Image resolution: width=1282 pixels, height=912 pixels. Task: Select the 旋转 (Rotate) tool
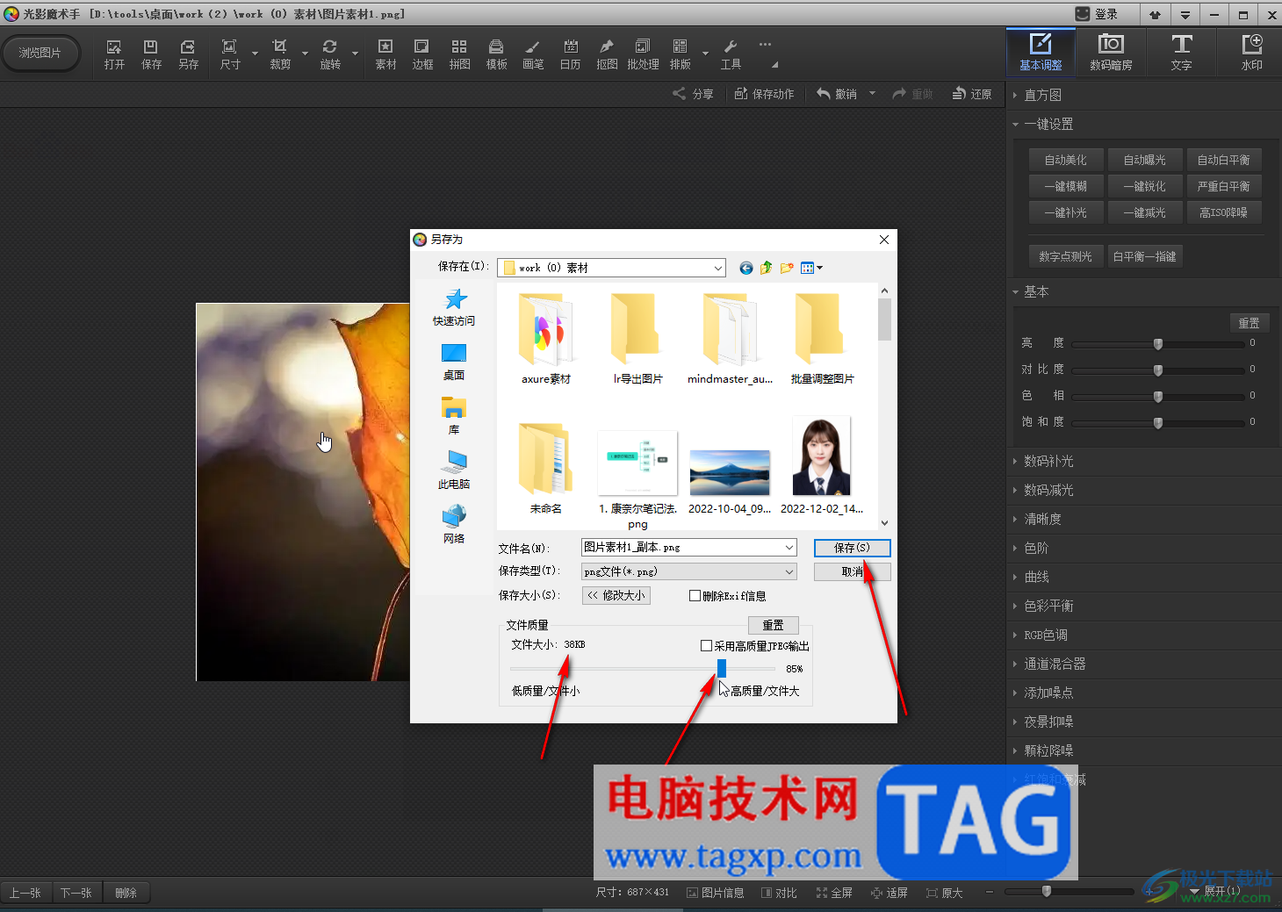330,54
